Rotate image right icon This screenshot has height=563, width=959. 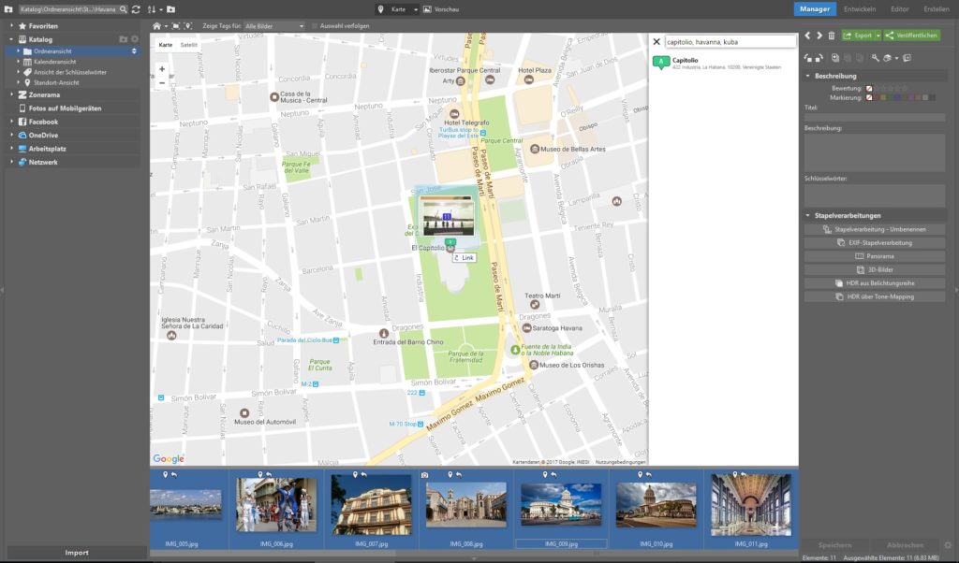click(819, 58)
